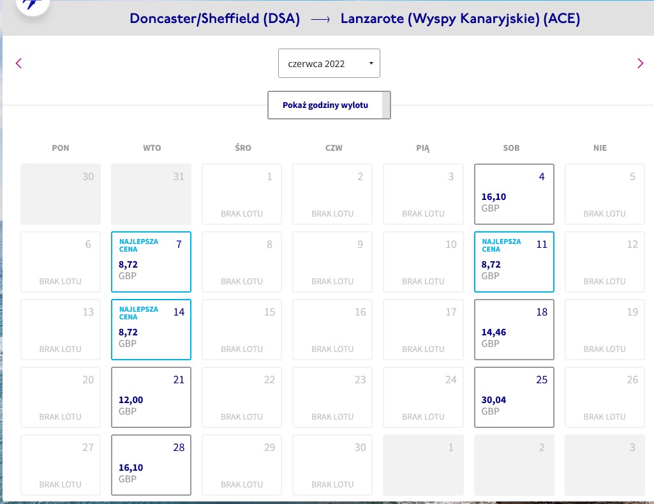This screenshot has width=654, height=504.
Task: Select June 11 best price flight
Action: 514,262
